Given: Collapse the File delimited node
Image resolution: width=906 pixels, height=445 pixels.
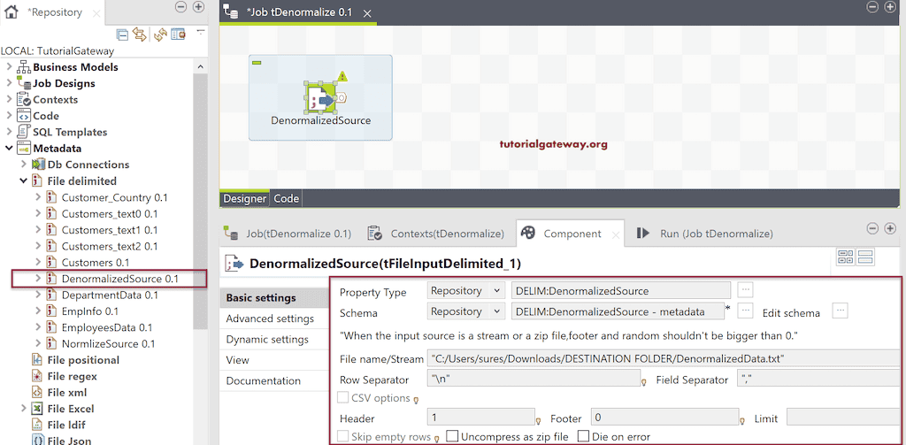Looking at the screenshot, I should tap(23, 180).
